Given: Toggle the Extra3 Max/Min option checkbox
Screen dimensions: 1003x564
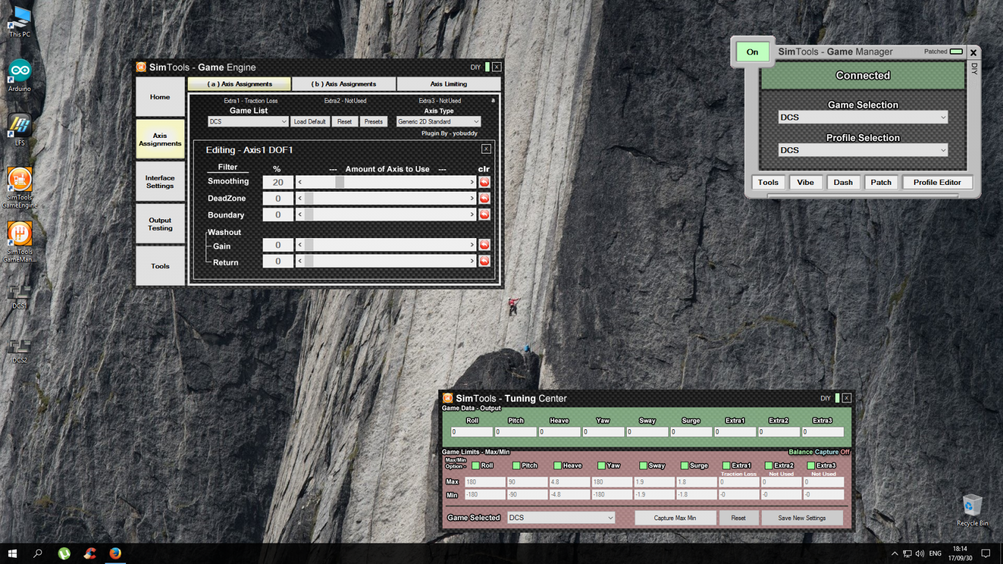Looking at the screenshot, I should [811, 466].
